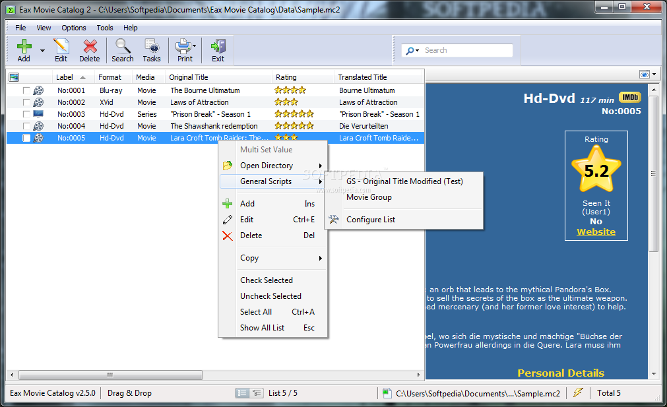Open the View menu
This screenshot has width=667, height=407.
coord(44,28)
